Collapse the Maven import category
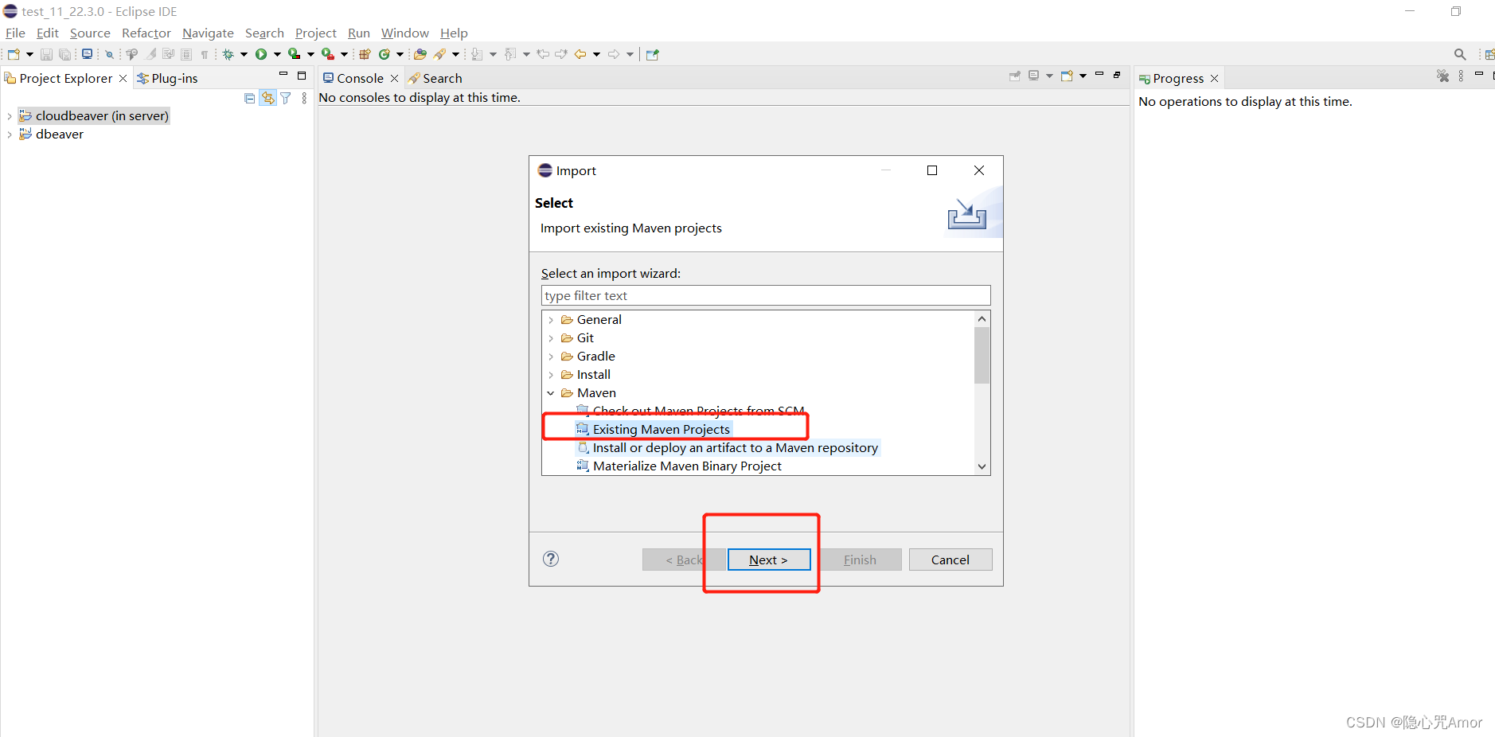This screenshot has height=737, width=1495. (x=551, y=393)
